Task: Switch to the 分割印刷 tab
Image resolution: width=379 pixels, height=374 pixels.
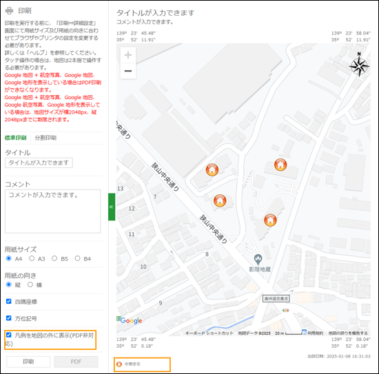Action: pyautogui.click(x=45, y=138)
